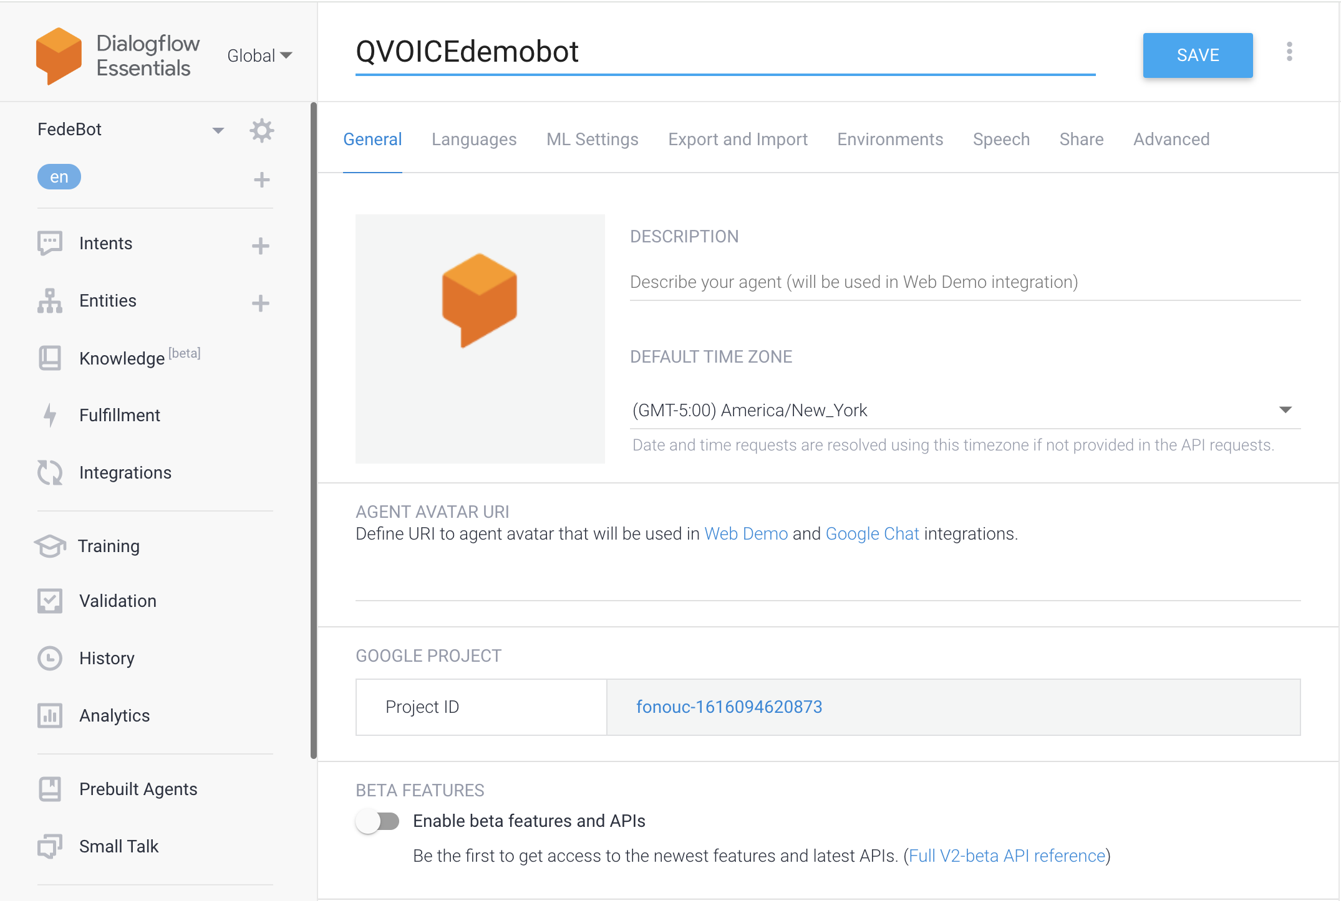
Task: Click the Small Talk chat icon
Action: pos(50,847)
